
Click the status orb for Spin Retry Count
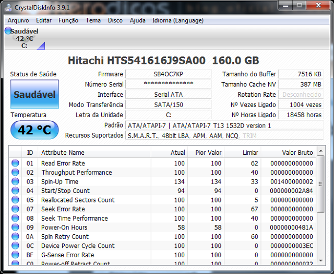(x=15, y=236)
